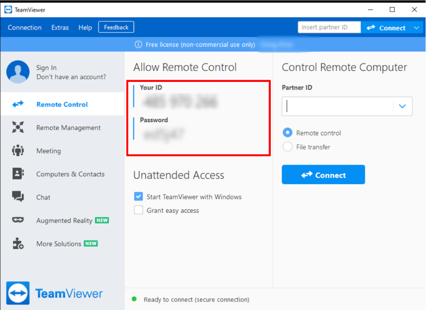Uncheck Start TeamViewer with Windows
This screenshot has height=310, width=426.
(x=138, y=197)
